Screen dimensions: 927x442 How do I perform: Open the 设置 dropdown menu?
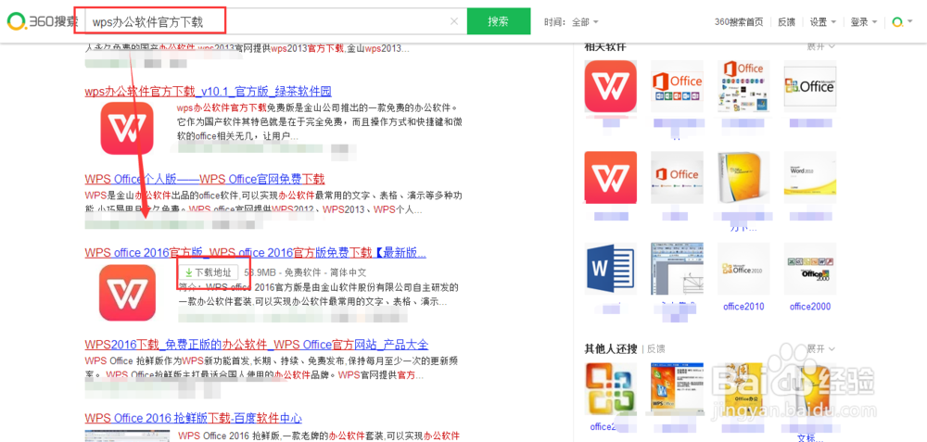pos(823,22)
